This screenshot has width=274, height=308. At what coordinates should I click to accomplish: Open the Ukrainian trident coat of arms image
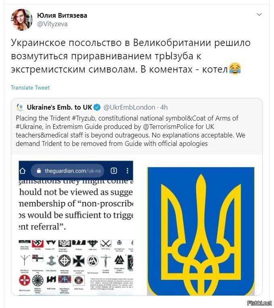pyautogui.click(x=201, y=231)
